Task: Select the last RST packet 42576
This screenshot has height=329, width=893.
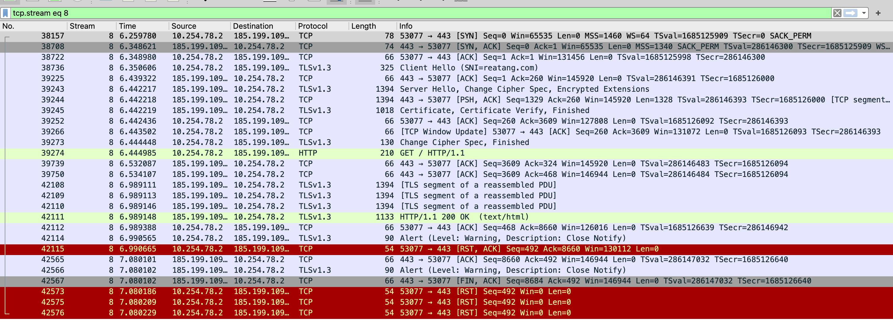Action: [446, 313]
